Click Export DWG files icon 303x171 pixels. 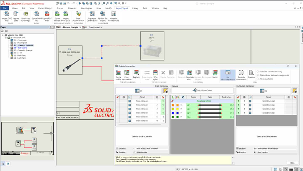37,14
